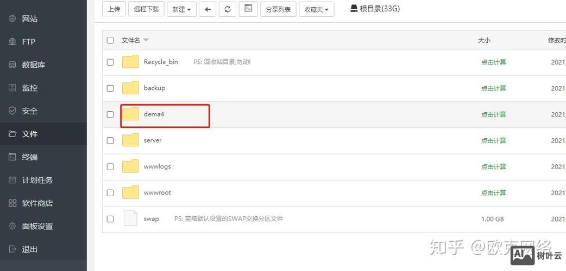Click the server folder icon
This screenshot has width=566, height=271.
click(x=130, y=140)
